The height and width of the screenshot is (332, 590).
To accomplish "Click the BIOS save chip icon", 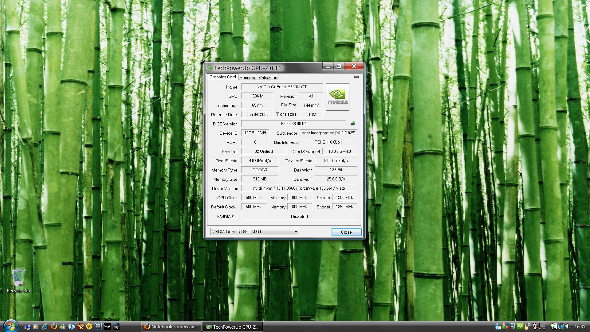I will tap(353, 124).
